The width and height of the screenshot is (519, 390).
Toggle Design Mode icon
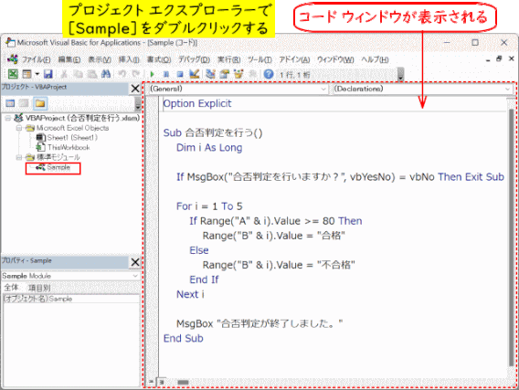point(195,74)
